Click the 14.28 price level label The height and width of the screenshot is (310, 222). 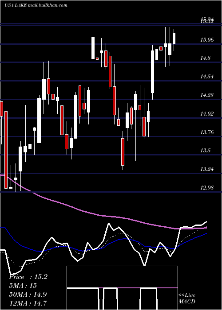[207, 95]
